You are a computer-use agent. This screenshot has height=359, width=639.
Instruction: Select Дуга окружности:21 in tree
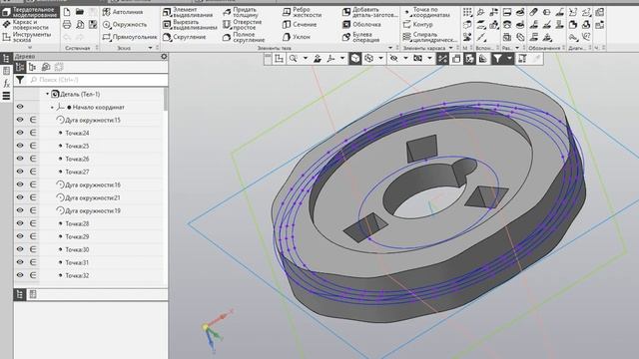(x=93, y=197)
